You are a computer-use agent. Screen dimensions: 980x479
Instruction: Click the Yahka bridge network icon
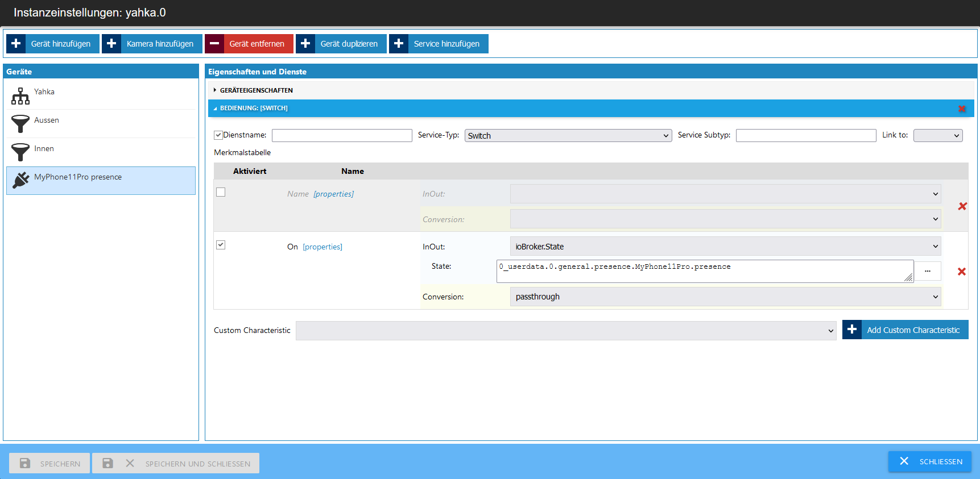[x=20, y=96]
